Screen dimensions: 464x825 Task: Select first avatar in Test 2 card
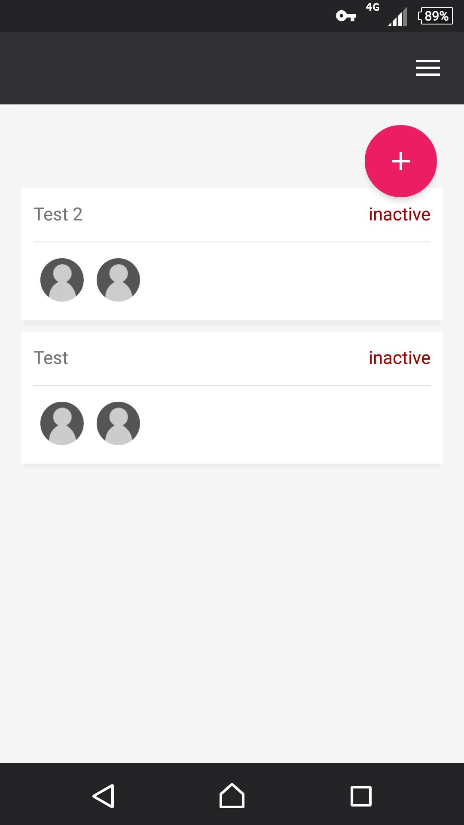62,280
